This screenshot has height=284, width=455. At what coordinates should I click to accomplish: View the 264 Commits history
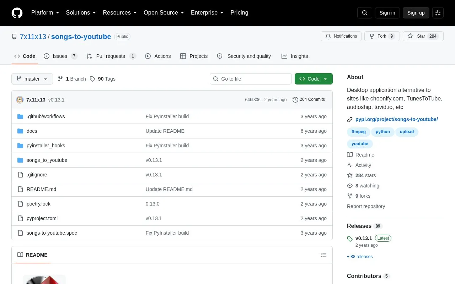(x=309, y=100)
